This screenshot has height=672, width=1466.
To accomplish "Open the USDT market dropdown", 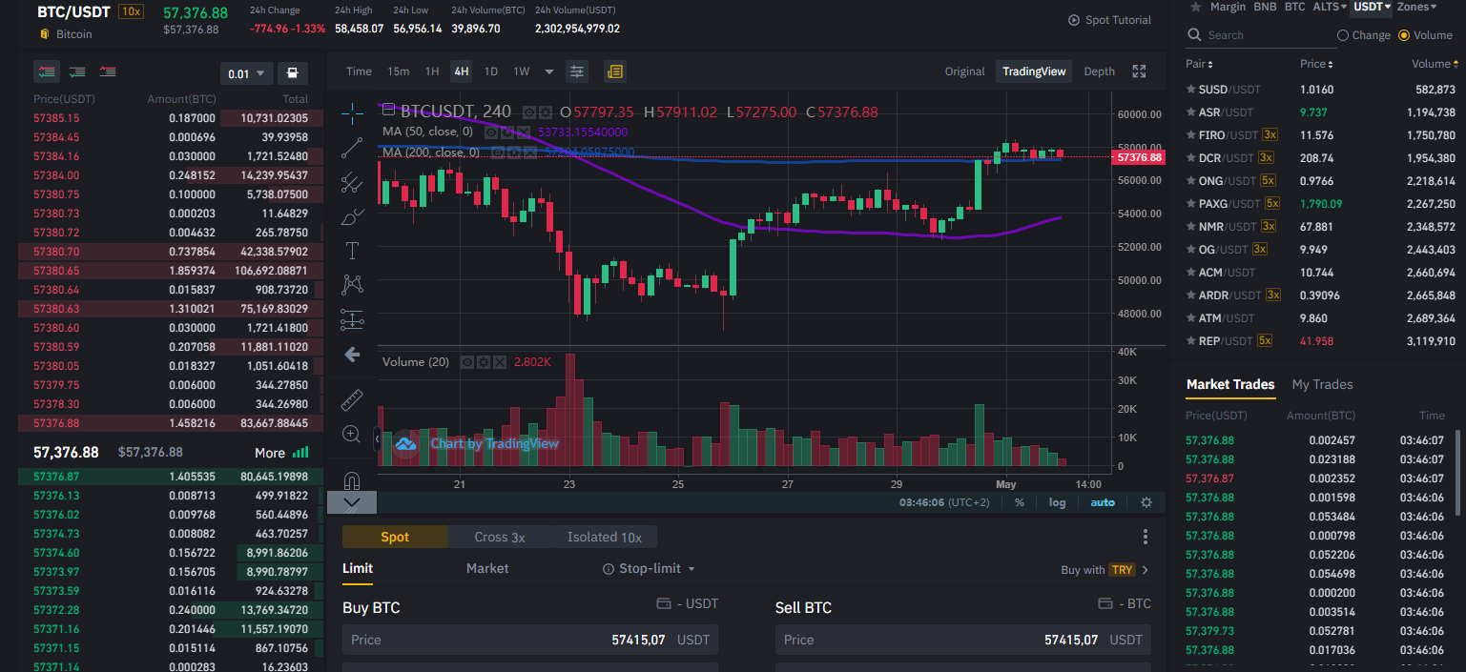I will [1372, 7].
